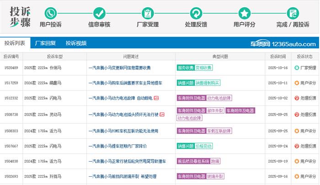The height and width of the screenshot is (185, 320).
Task: Select the 投诉列表 tab
Action: [x=15, y=43]
